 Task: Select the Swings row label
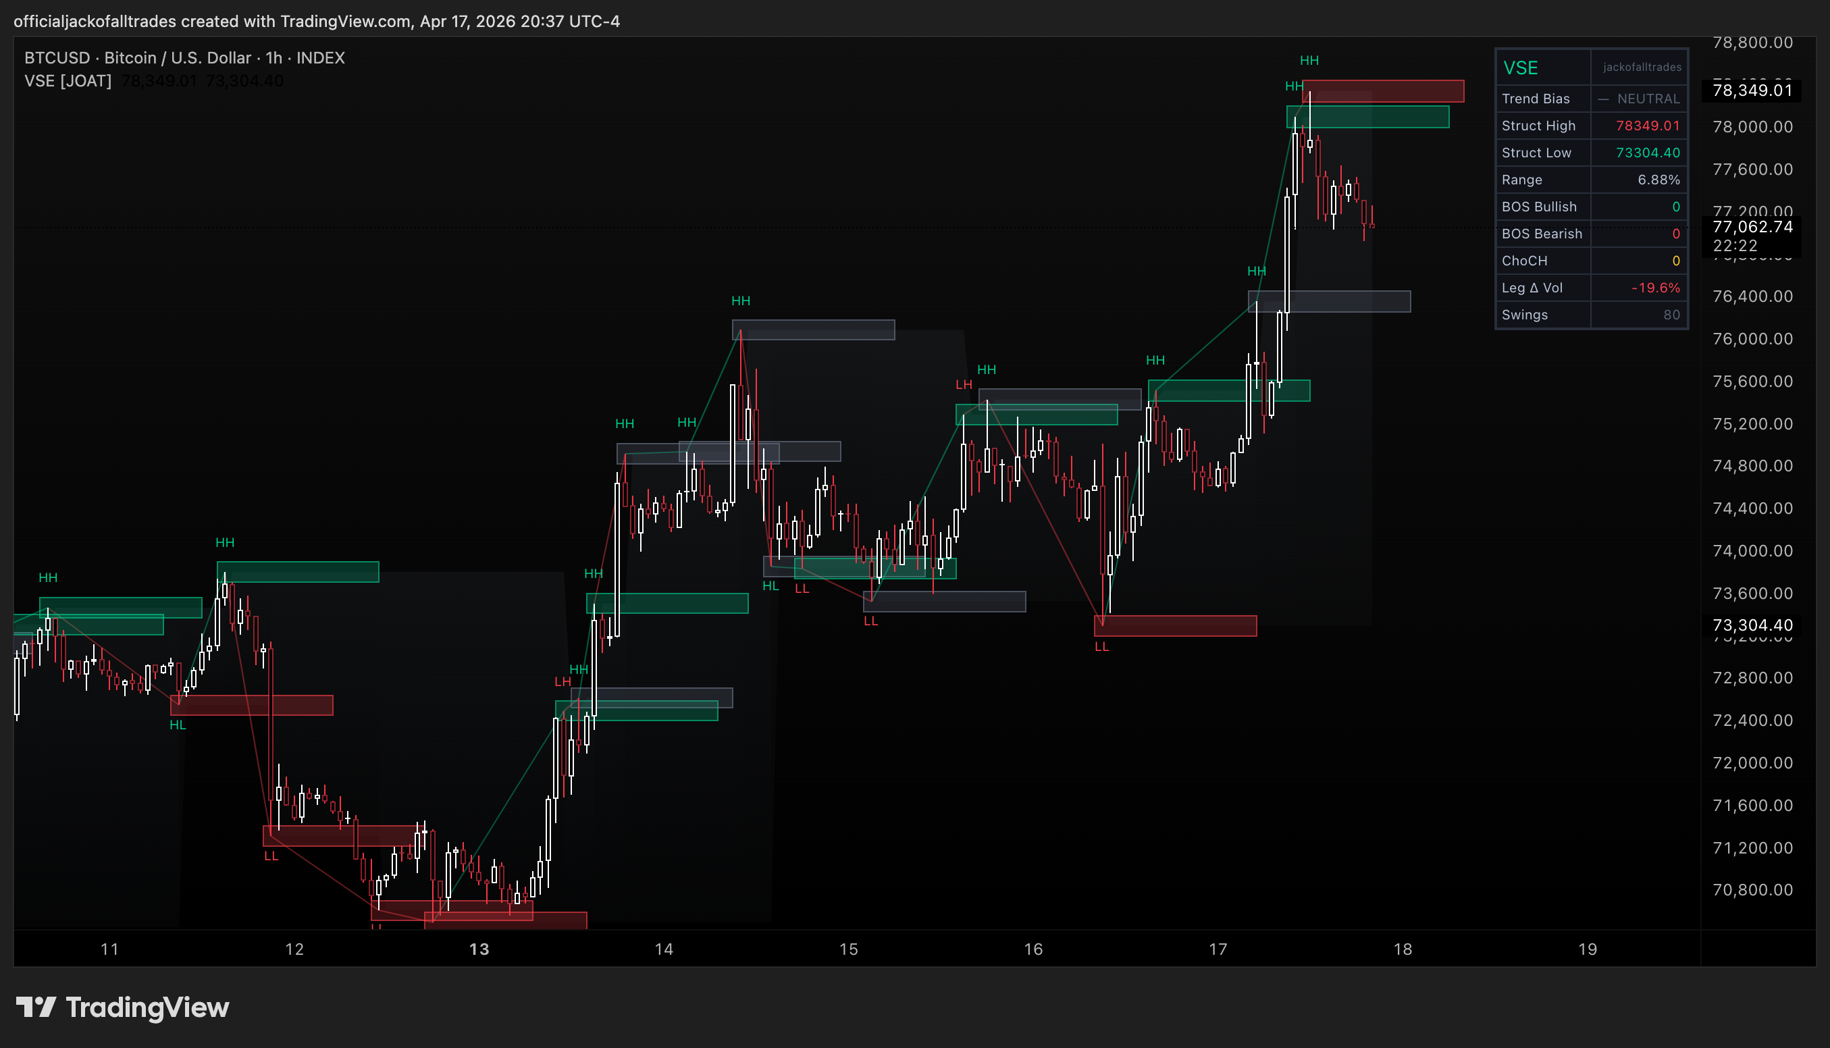pos(1524,315)
